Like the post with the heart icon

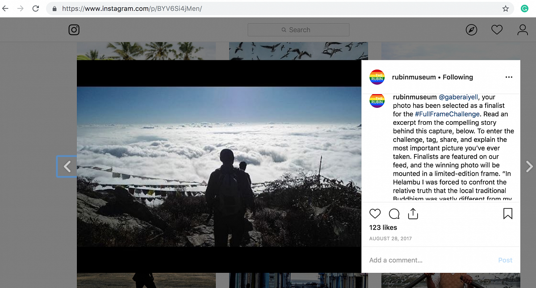[375, 214]
